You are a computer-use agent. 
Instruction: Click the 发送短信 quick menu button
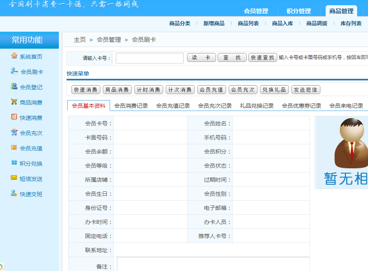[x=306, y=90]
